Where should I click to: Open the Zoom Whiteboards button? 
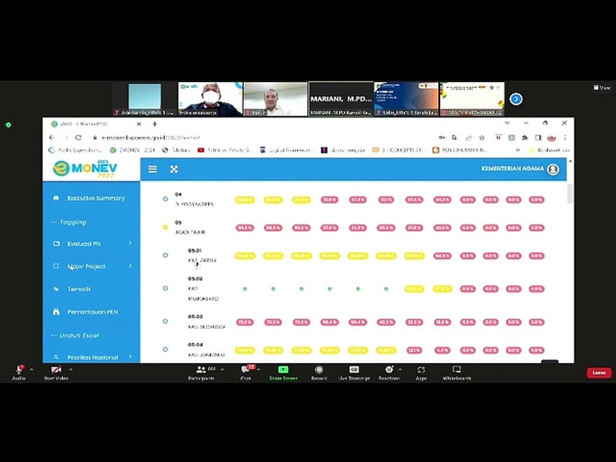[x=457, y=373]
